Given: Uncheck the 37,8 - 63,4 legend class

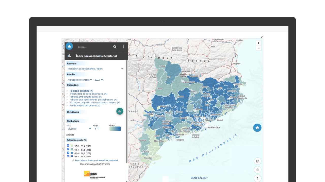Looking at the screenshot, I should 68,145.
